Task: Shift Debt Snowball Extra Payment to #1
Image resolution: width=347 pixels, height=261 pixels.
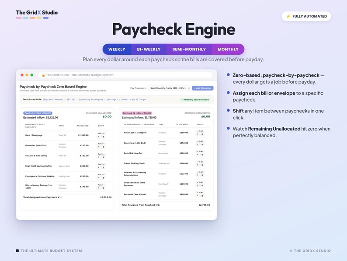Action: point(200,182)
